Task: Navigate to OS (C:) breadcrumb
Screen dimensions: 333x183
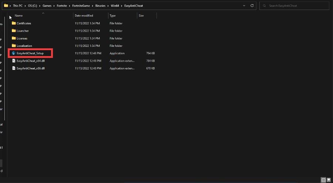Action: click(33, 6)
